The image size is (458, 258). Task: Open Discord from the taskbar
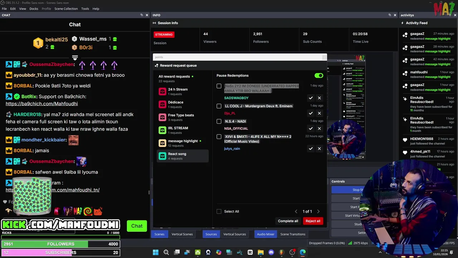click(x=271, y=252)
